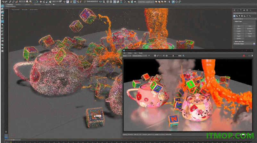This screenshot has width=257, height=143.
Task: Click the Redo arrow in main toolbar
Action: 6,2
